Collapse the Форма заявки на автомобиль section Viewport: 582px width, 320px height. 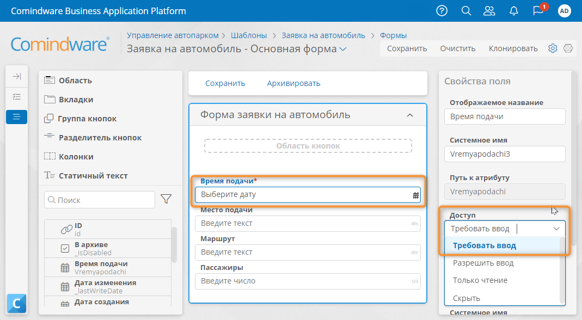pos(410,115)
